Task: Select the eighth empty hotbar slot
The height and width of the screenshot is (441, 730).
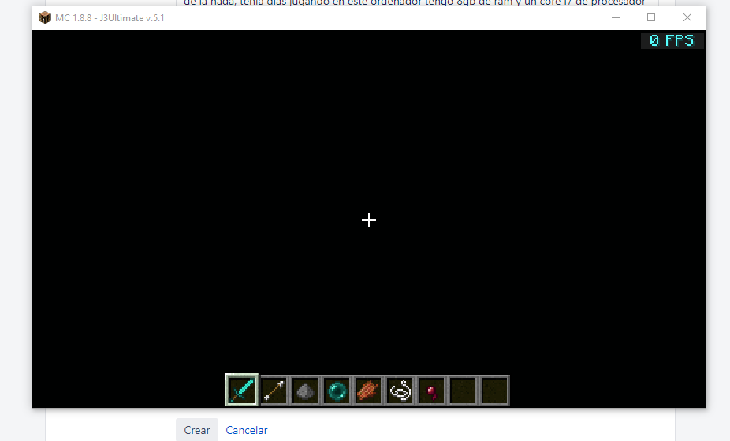Action: coord(464,391)
